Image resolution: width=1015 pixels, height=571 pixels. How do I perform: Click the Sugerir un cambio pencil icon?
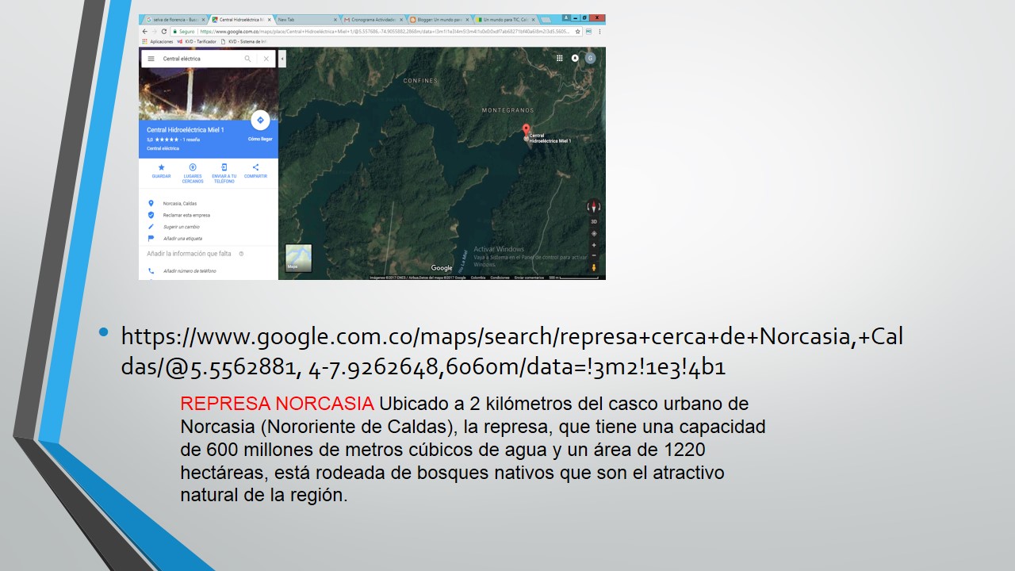pyautogui.click(x=151, y=227)
